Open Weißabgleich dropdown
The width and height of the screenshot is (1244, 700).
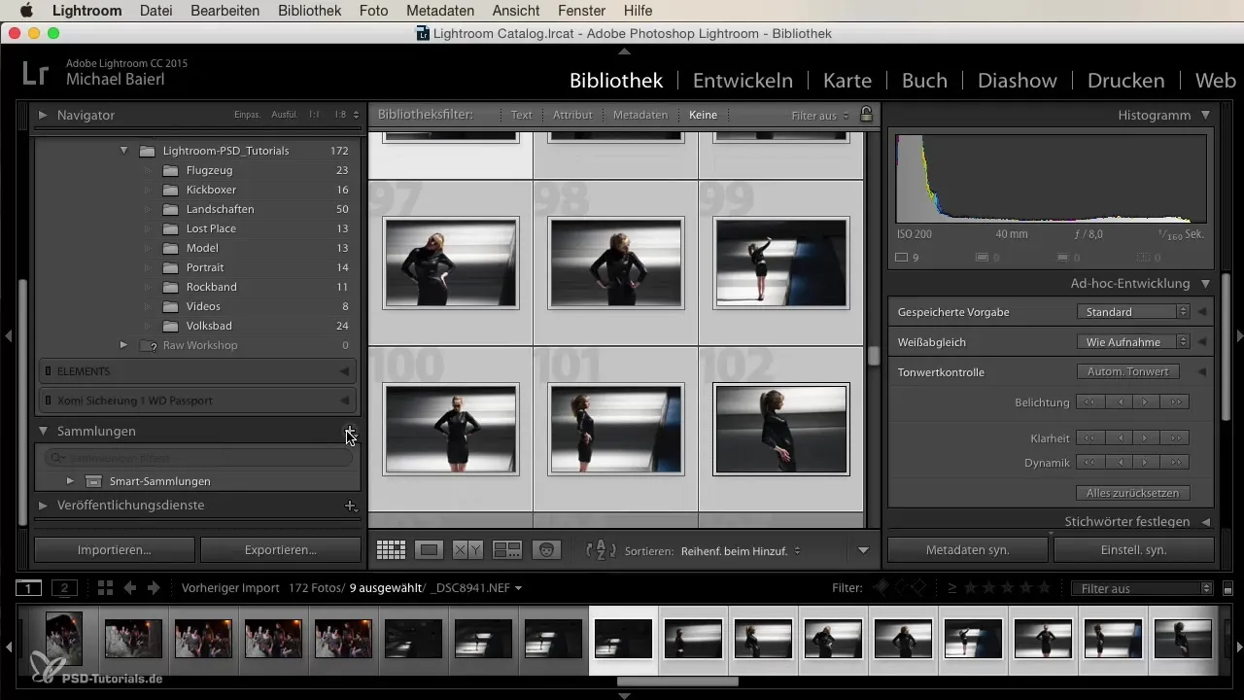click(1133, 342)
